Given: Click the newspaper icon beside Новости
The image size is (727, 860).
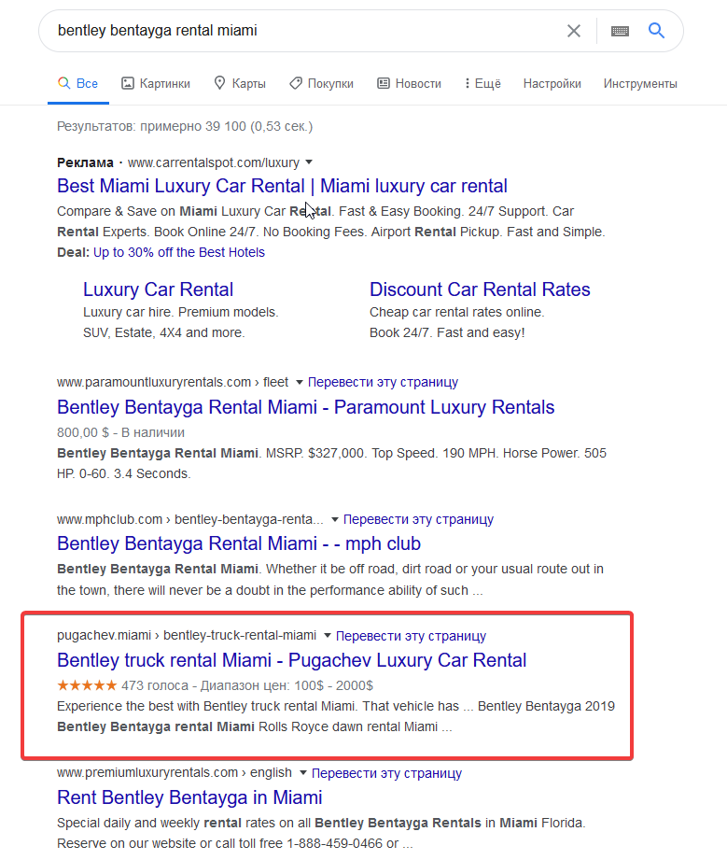Looking at the screenshot, I should coord(384,83).
